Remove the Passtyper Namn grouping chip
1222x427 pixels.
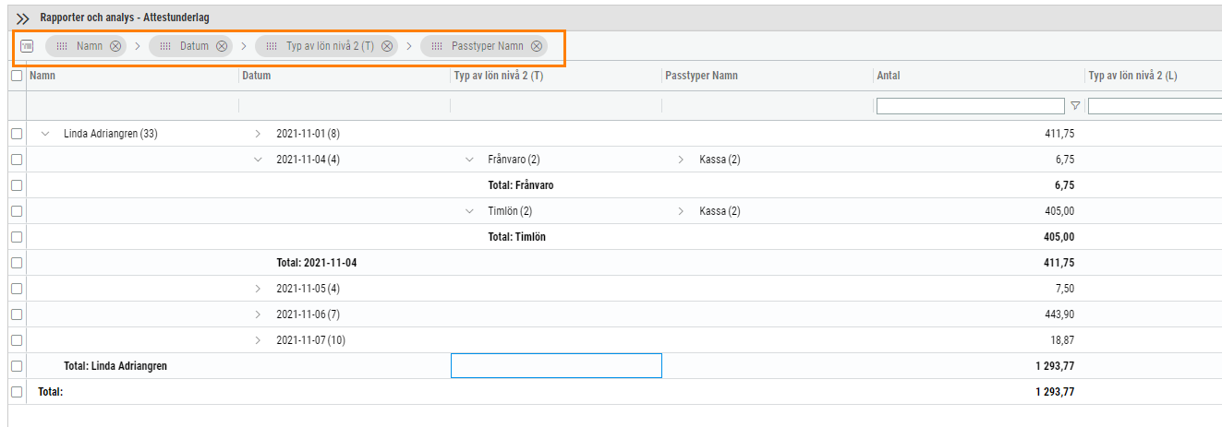point(537,46)
